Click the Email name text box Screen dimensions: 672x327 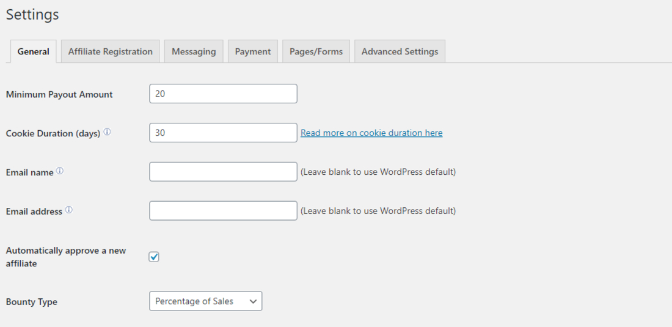pyautogui.click(x=223, y=172)
